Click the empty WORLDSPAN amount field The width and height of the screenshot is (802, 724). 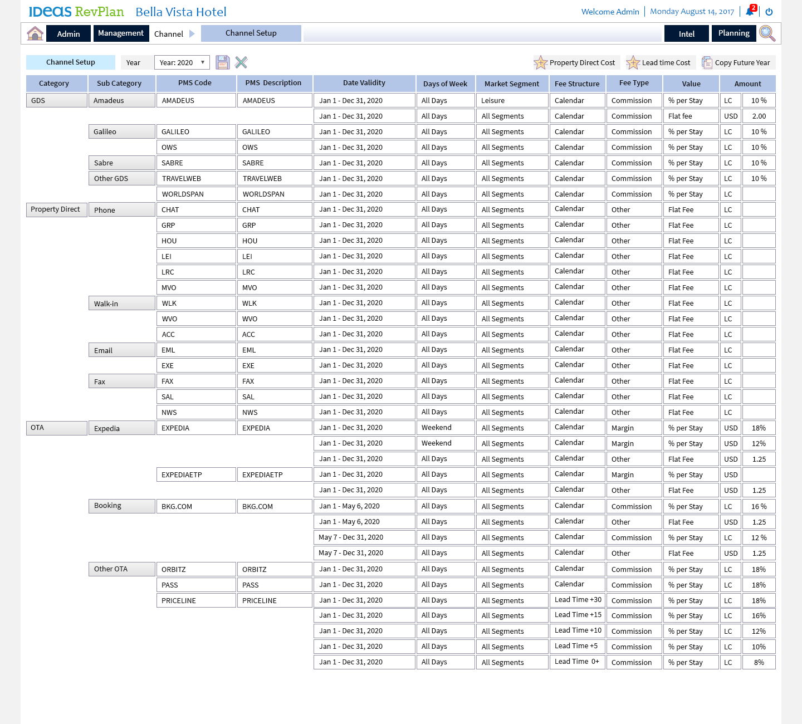tap(759, 194)
